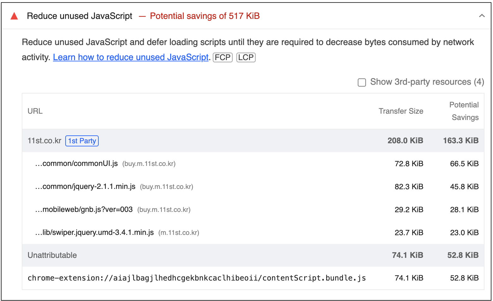Enable Show 3rd-party resources checkbox

point(362,82)
